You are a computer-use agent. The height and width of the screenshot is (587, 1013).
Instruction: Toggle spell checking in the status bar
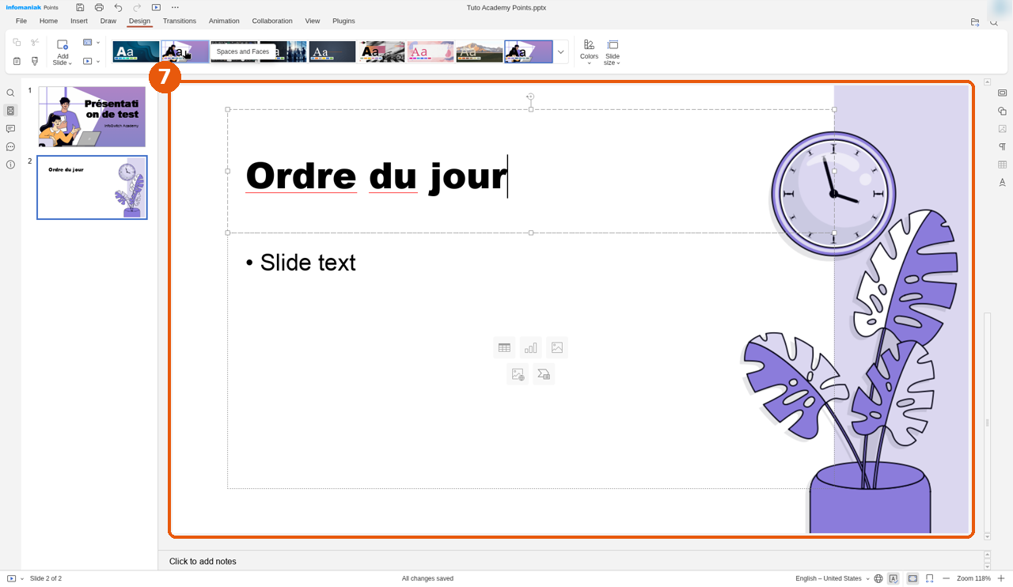point(893,579)
